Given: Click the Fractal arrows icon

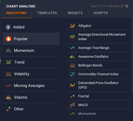Looking at the screenshot, I should [x=72, y=96].
